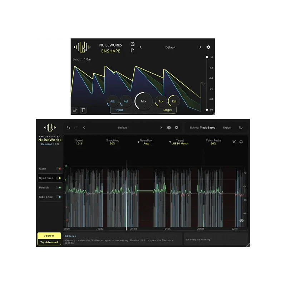
Task: Select the Gate module label
Action: pos(42,169)
